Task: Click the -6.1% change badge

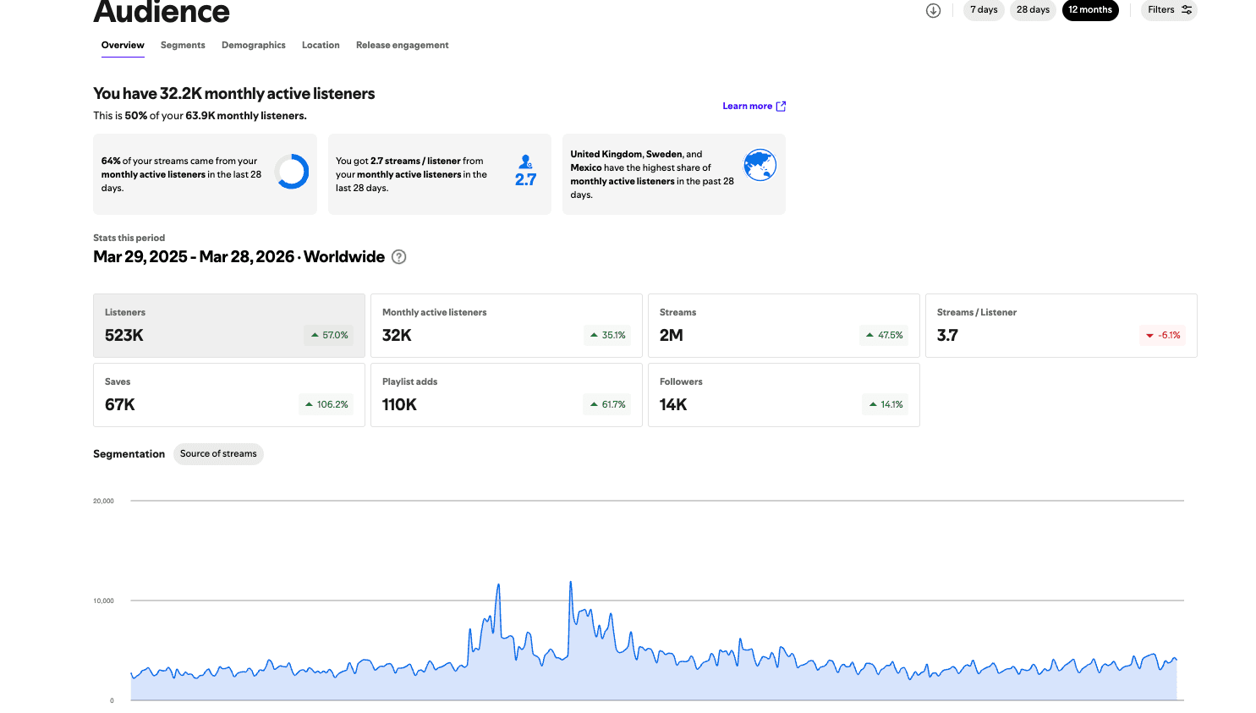Action: (x=1163, y=336)
